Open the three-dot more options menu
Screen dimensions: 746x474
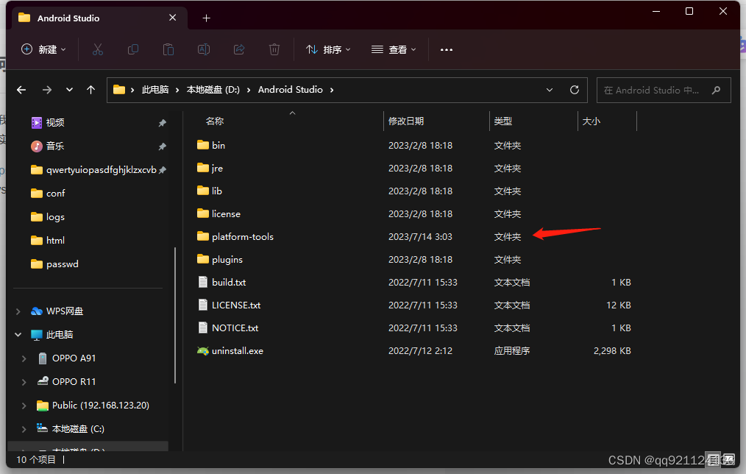click(447, 49)
